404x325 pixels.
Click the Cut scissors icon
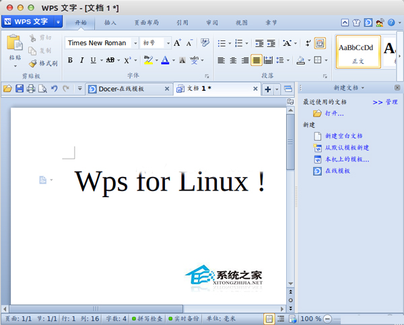(32, 38)
